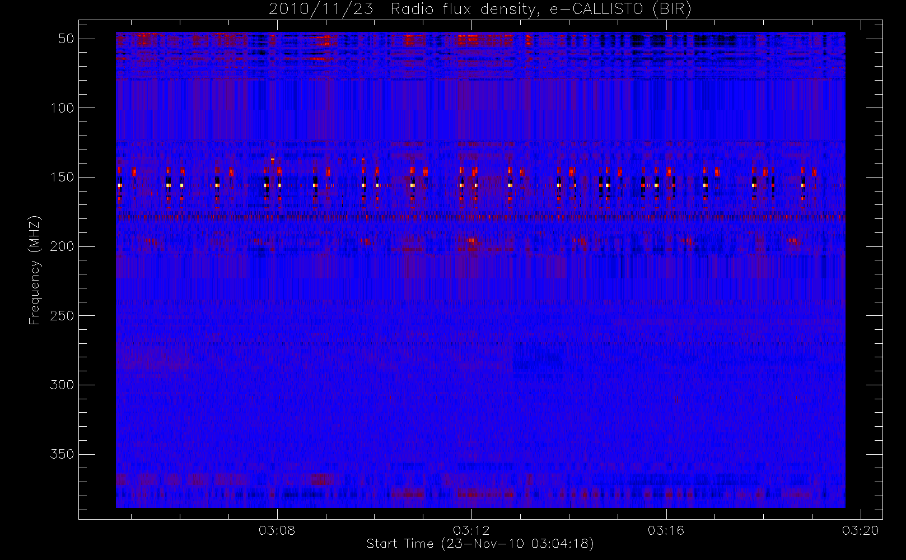The image size is (906, 560).
Task: Click the 50 frequency tick label
Action: (67, 39)
